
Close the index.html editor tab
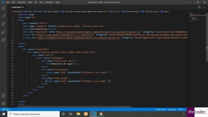pos(23,7)
